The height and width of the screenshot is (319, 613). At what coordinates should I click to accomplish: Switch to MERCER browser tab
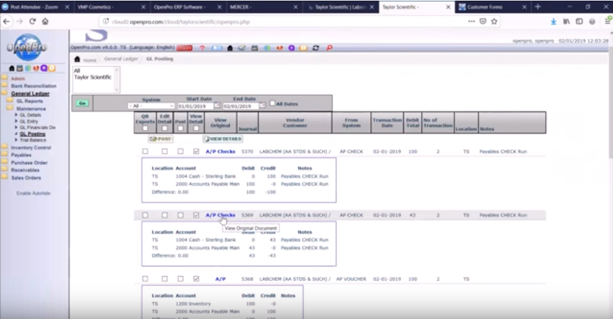click(264, 6)
